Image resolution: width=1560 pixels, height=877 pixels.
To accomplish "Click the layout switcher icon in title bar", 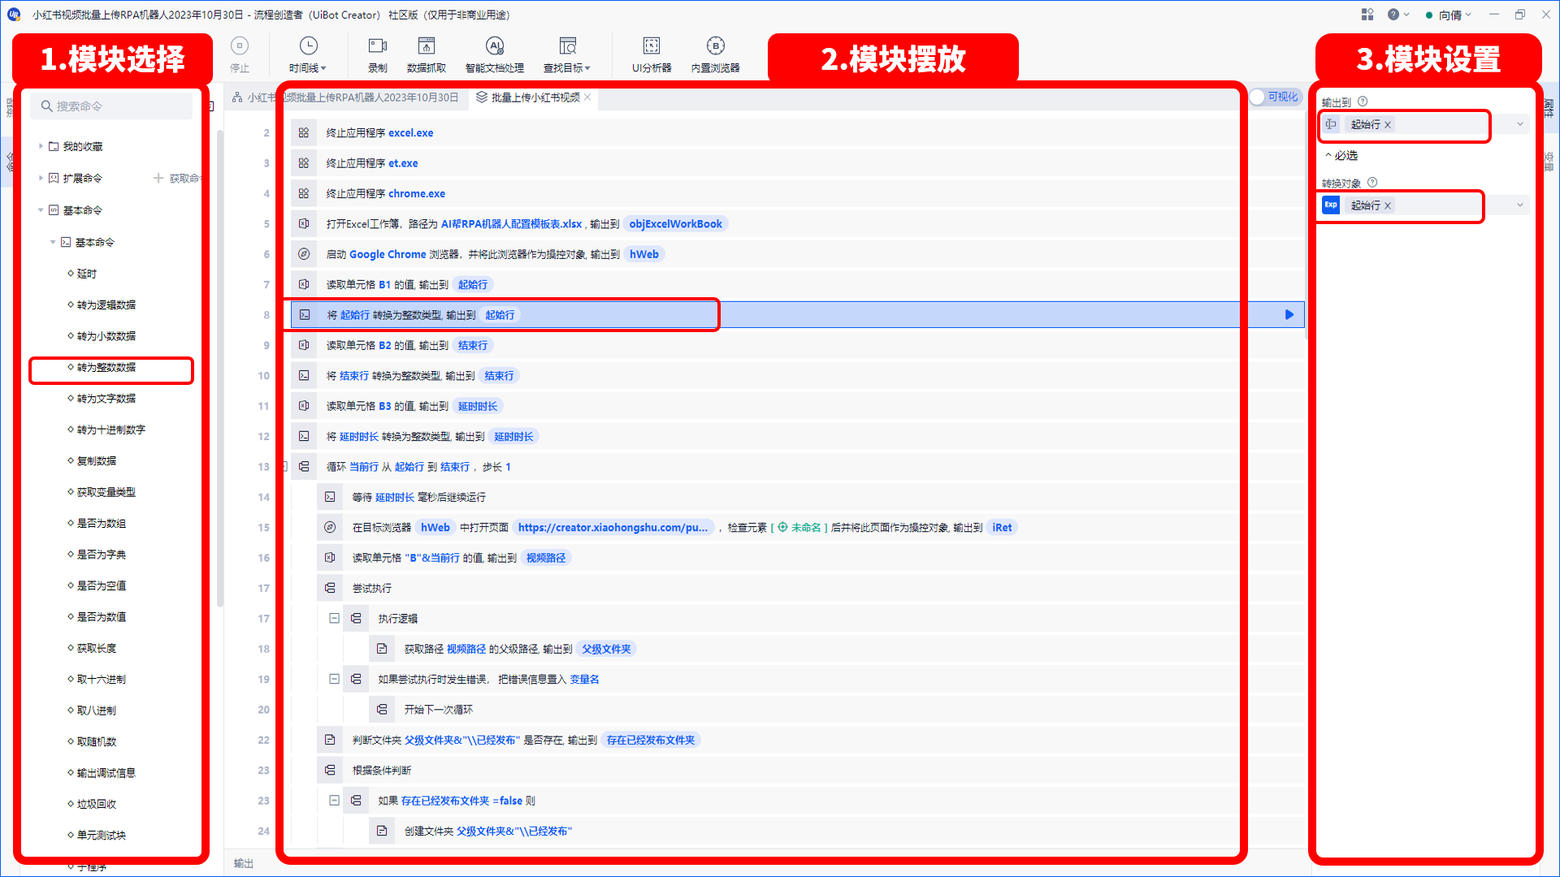I will [1367, 15].
